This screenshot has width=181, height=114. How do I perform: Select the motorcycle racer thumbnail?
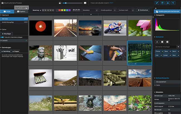point(115,28)
